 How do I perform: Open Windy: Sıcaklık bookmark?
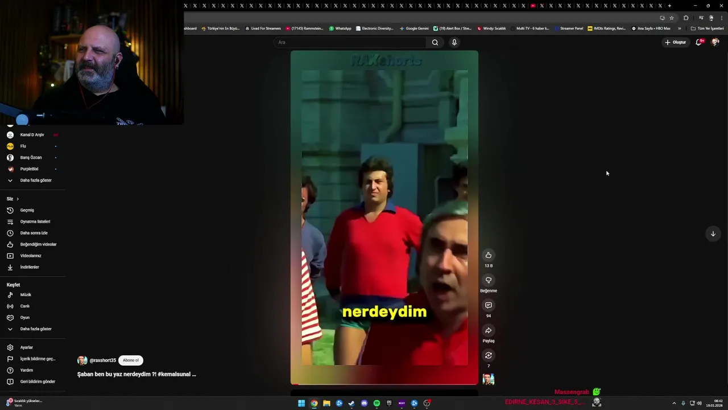point(491,28)
